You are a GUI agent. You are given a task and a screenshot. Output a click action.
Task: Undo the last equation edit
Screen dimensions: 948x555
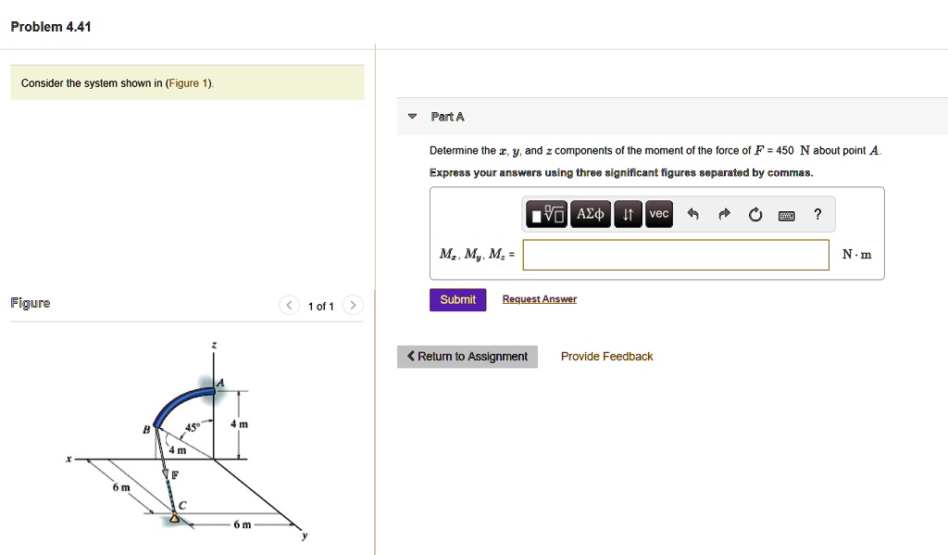pyautogui.click(x=692, y=213)
